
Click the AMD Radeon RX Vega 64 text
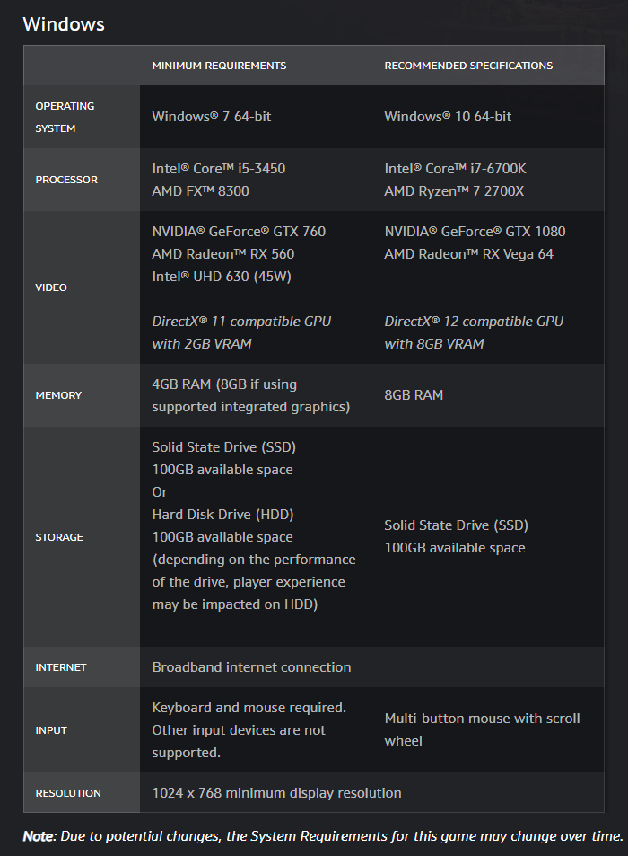pyautogui.click(x=468, y=254)
